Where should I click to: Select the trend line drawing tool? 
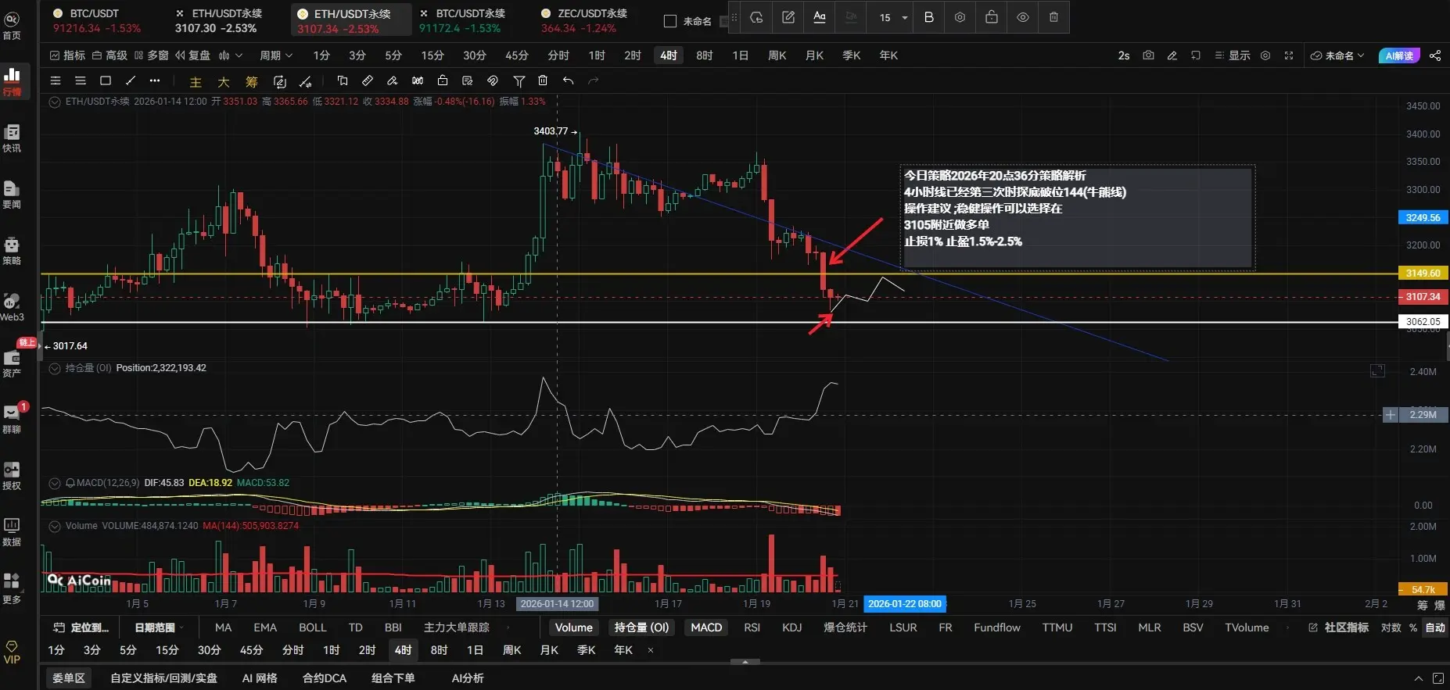tap(131, 80)
